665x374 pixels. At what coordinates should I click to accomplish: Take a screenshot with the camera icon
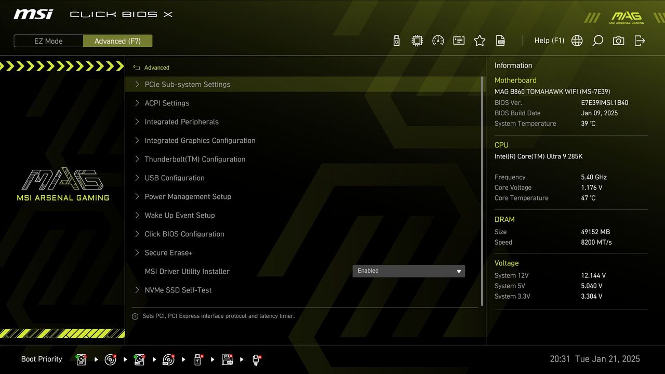[x=619, y=41]
